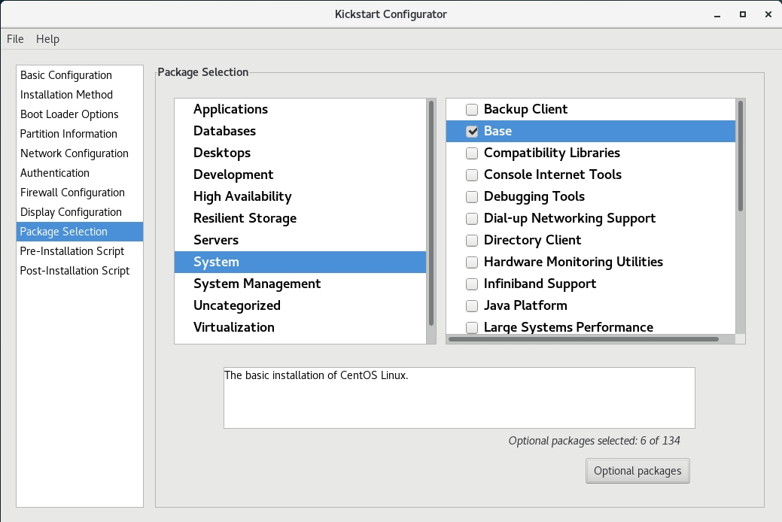Maximize the Kickstart Configurator window
The image size is (782, 522).
743,14
